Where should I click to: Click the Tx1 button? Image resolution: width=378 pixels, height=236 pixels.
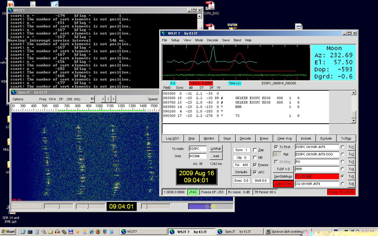[x=351, y=147]
